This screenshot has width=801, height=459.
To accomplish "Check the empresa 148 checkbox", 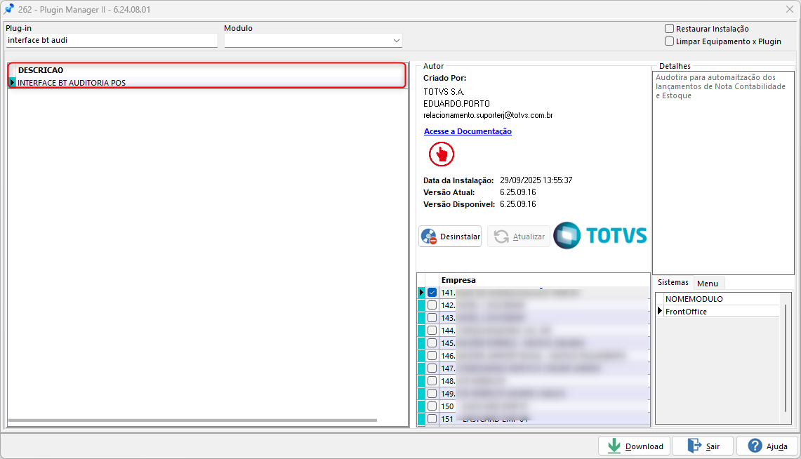I will 432,381.
